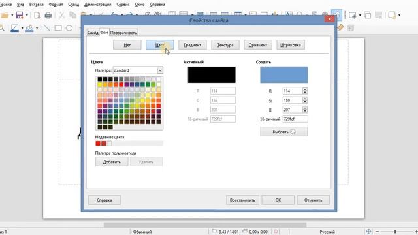Click the Cut scissors icon
This screenshot has height=235, width=418.
61,15
